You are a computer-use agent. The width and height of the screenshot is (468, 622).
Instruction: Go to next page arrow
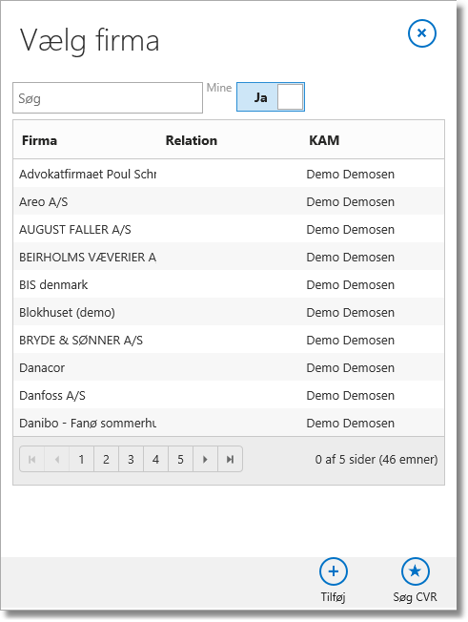pos(205,460)
